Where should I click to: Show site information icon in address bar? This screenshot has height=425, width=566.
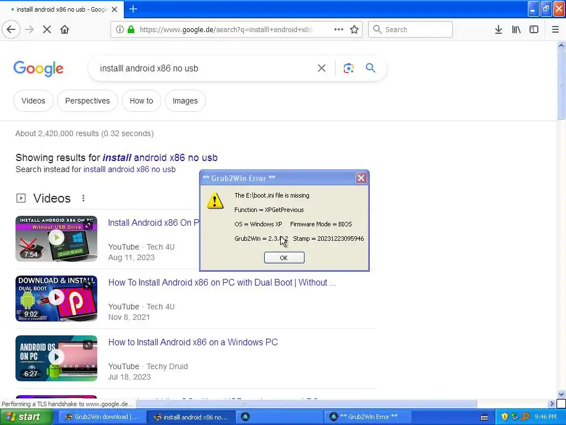tap(120, 29)
